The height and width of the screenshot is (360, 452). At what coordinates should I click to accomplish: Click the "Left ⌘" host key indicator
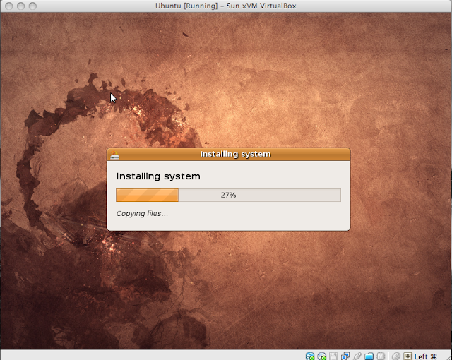425,356
